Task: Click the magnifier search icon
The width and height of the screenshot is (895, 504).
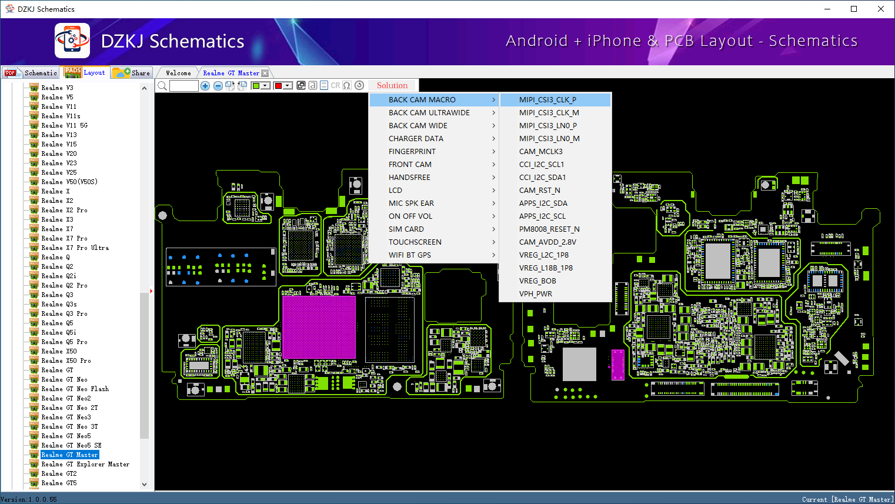Action: pyautogui.click(x=162, y=86)
